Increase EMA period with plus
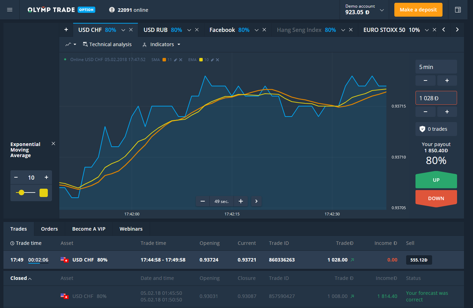 46,177
